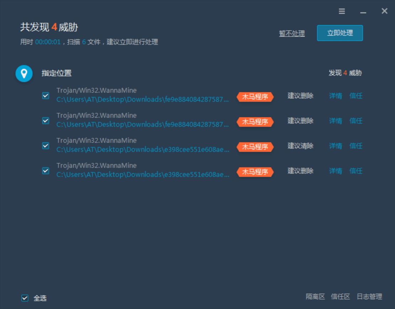395x309 pixels.
Task: Uncheck the first Trojan/Win32.WannaMine threat
Action: 45,96
